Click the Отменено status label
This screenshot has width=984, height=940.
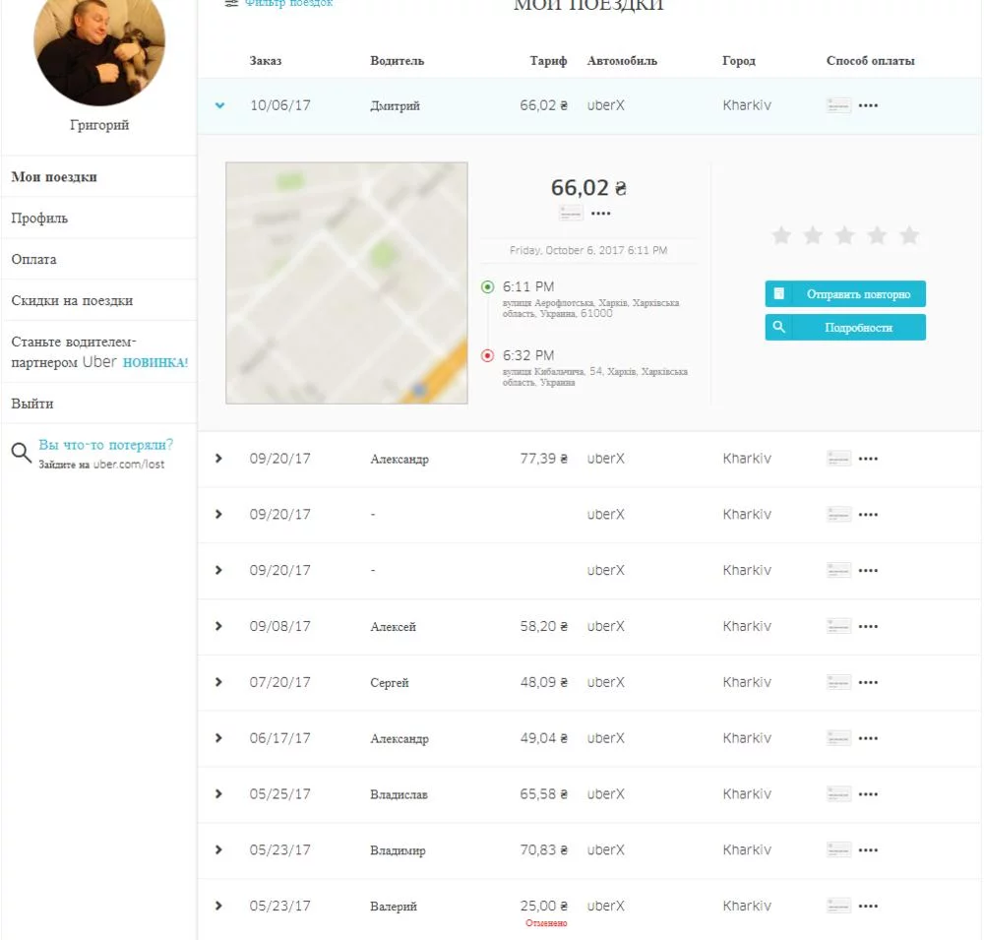coord(546,923)
